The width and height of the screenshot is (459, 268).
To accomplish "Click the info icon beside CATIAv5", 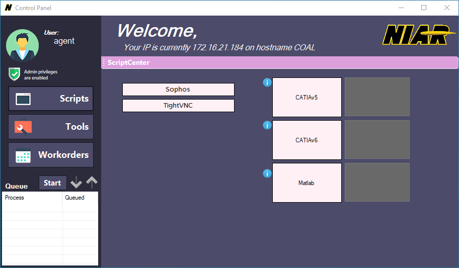I will pyautogui.click(x=267, y=82).
